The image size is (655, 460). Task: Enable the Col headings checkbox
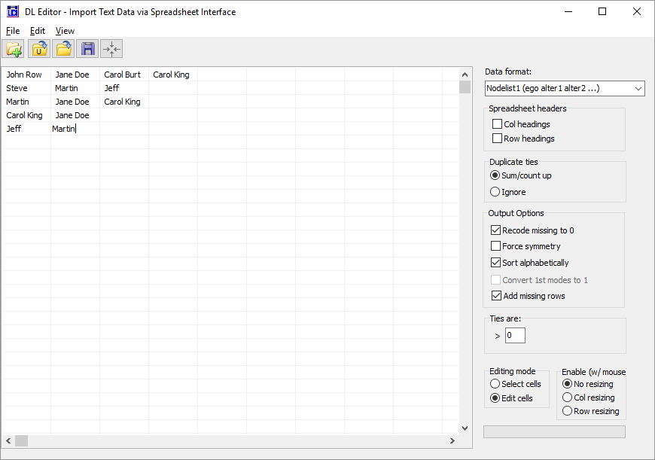[x=497, y=124]
